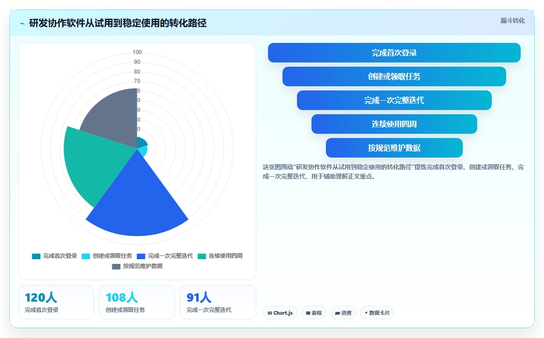Click the lightning icon beside the title
Image resolution: width=544 pixels, height=338 pixels.
22,24
